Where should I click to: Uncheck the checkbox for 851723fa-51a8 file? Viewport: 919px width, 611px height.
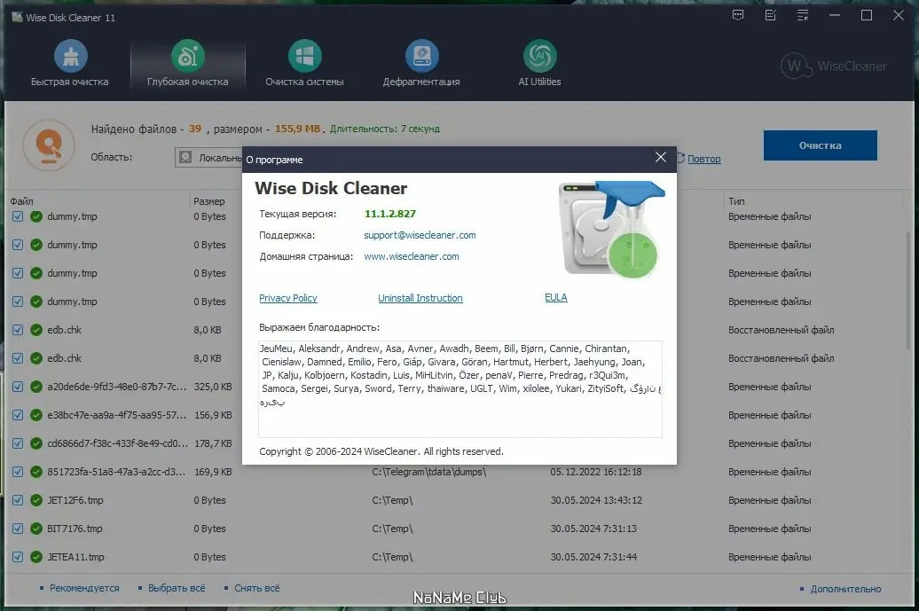[x=18, y=472]
